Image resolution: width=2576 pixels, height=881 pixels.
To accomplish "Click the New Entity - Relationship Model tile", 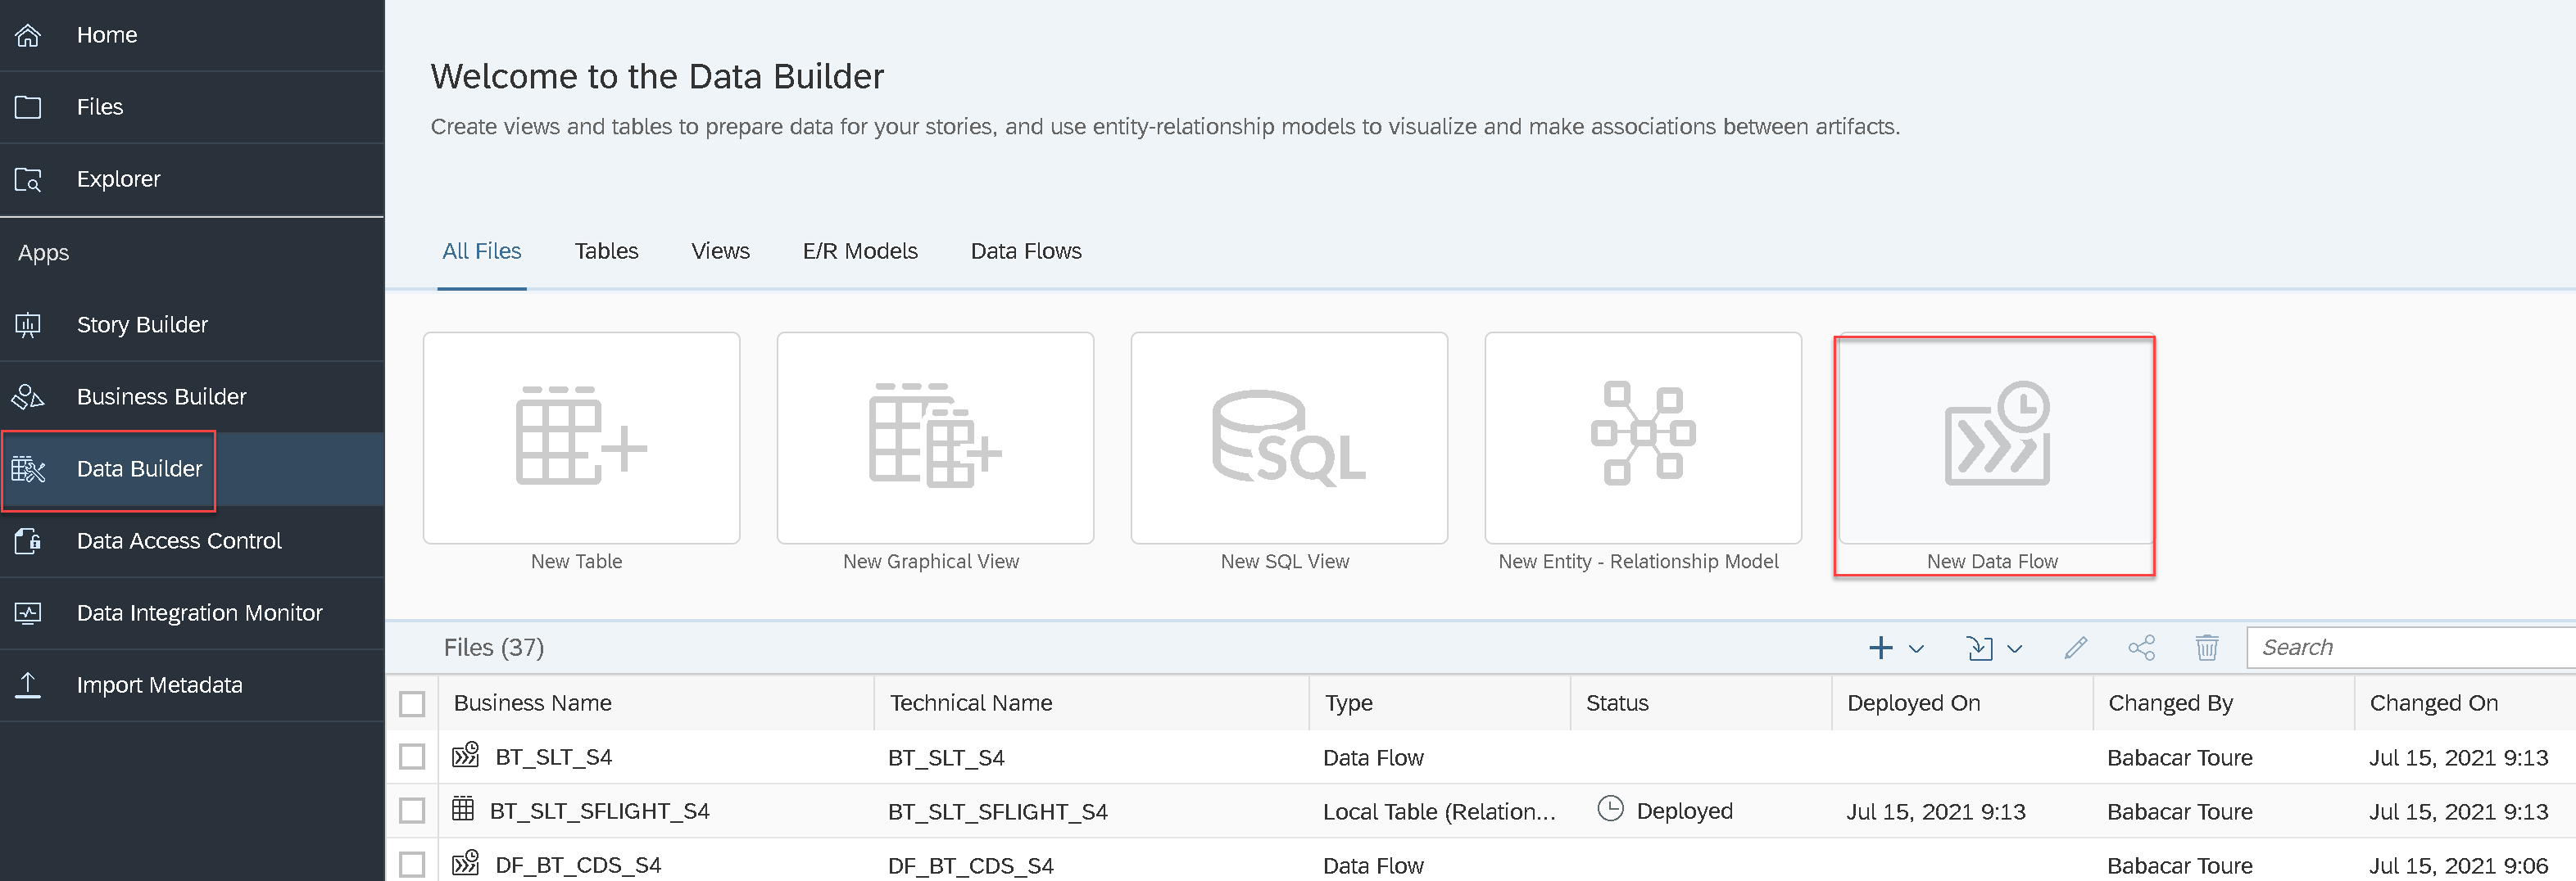I will tap(1643, 437).
